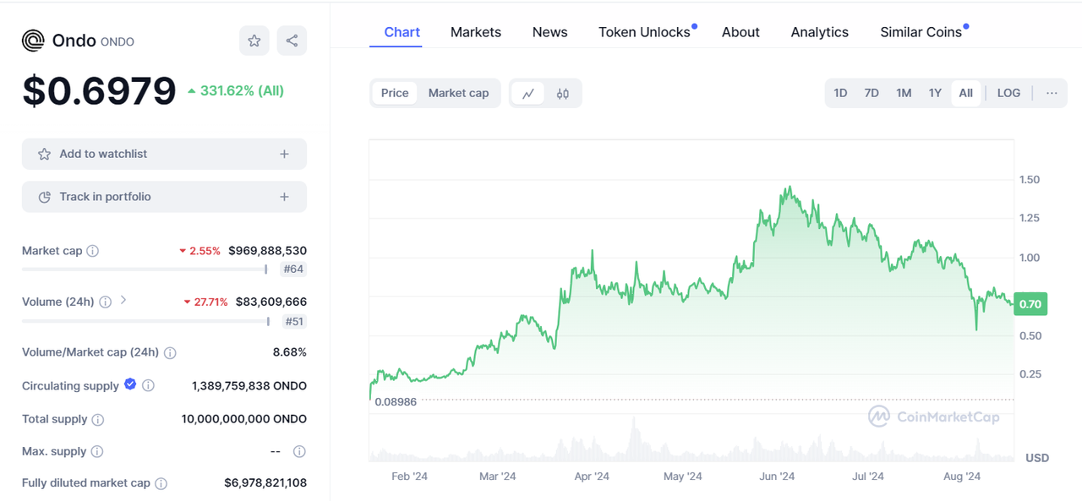Switch to candlestick chart icon
This screenshot has height=501, width=1082.
[563, 94]
